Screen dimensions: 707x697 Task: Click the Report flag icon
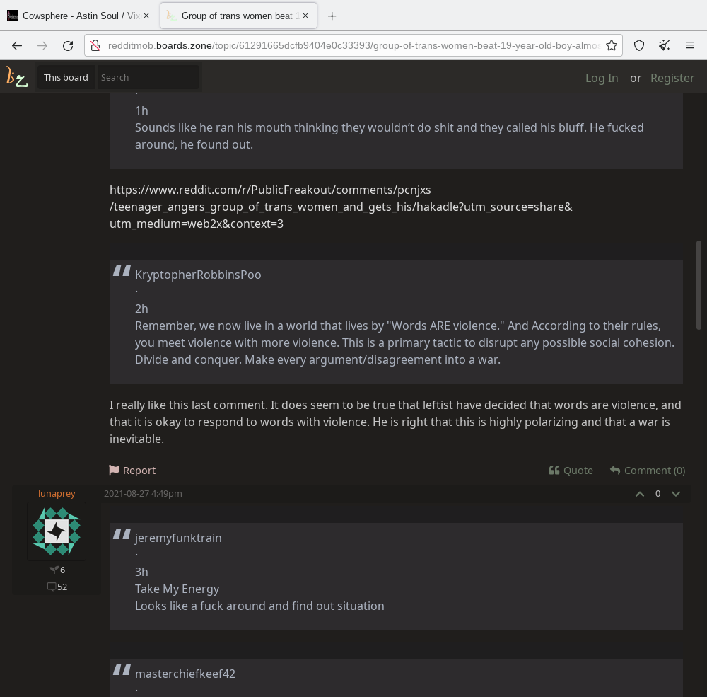click(x=114, y=470)
